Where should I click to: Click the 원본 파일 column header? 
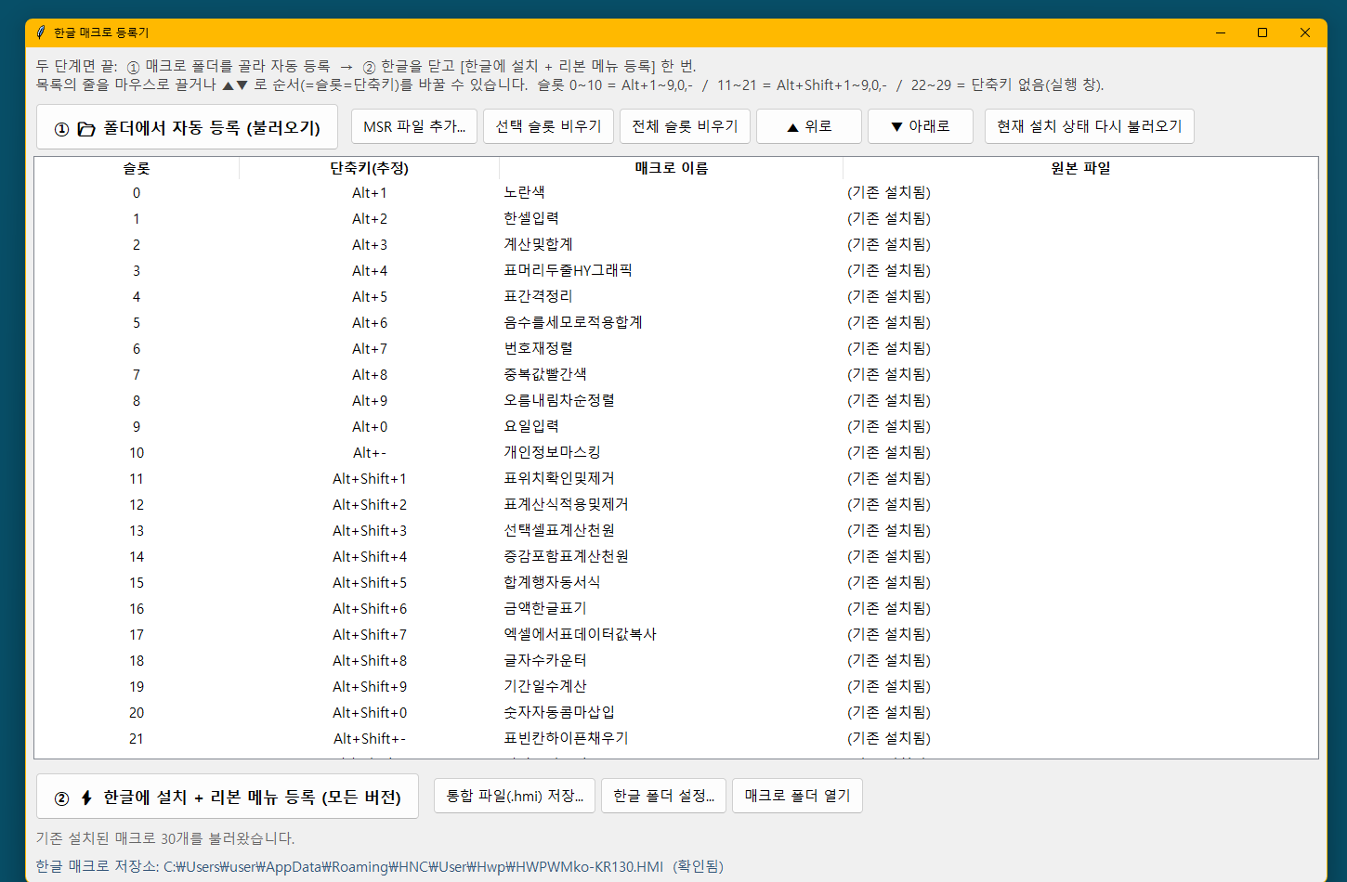(1080, 168)
